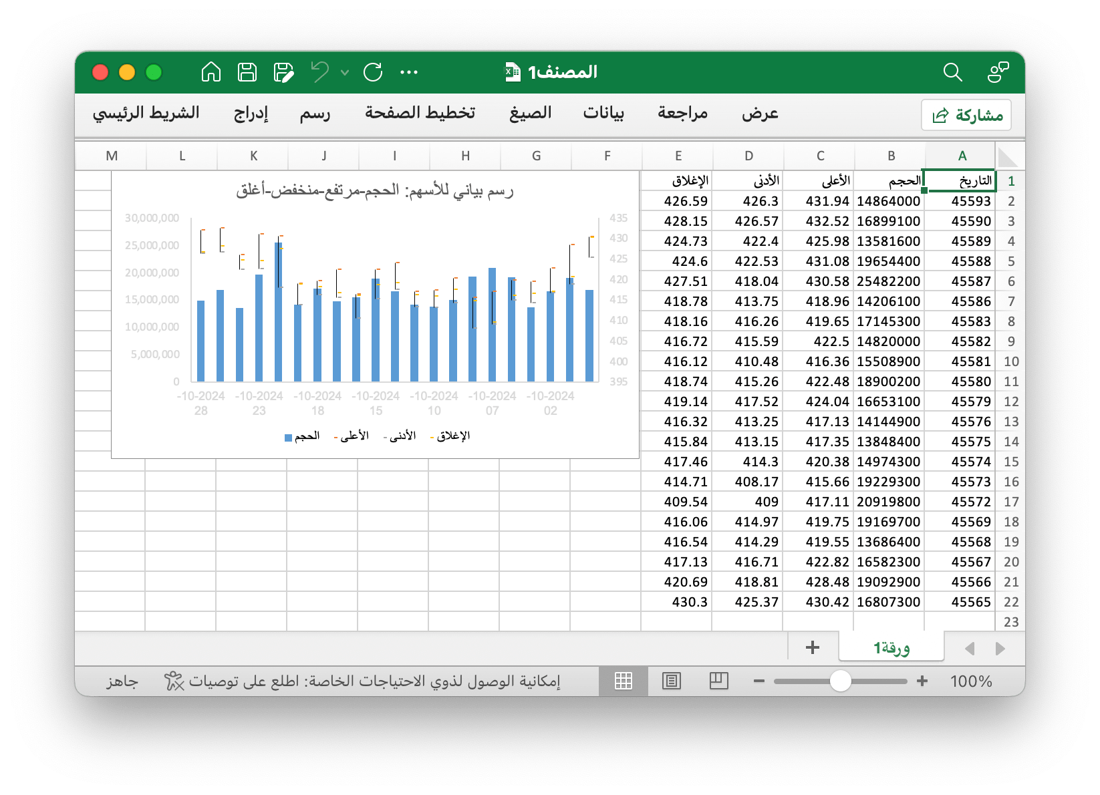
Task: Click the Select All corner triangle
Action: (1008, 156)
